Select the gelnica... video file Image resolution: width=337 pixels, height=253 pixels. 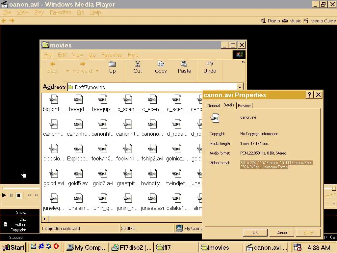tap(177, 153)
